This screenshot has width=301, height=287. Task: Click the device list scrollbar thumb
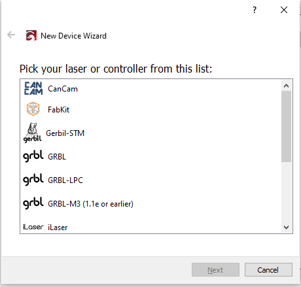point(287,126)
